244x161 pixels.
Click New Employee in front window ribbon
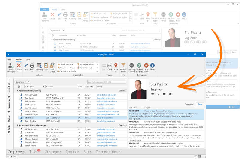click(11, 68)
